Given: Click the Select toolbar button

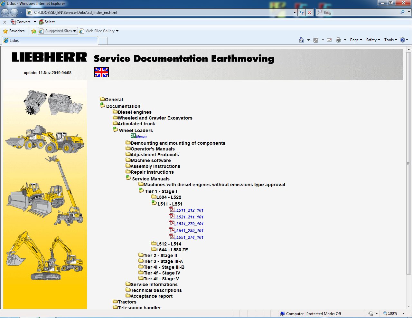Looking at the screenshot, I should pyautogui.click(x=47, y=22).
